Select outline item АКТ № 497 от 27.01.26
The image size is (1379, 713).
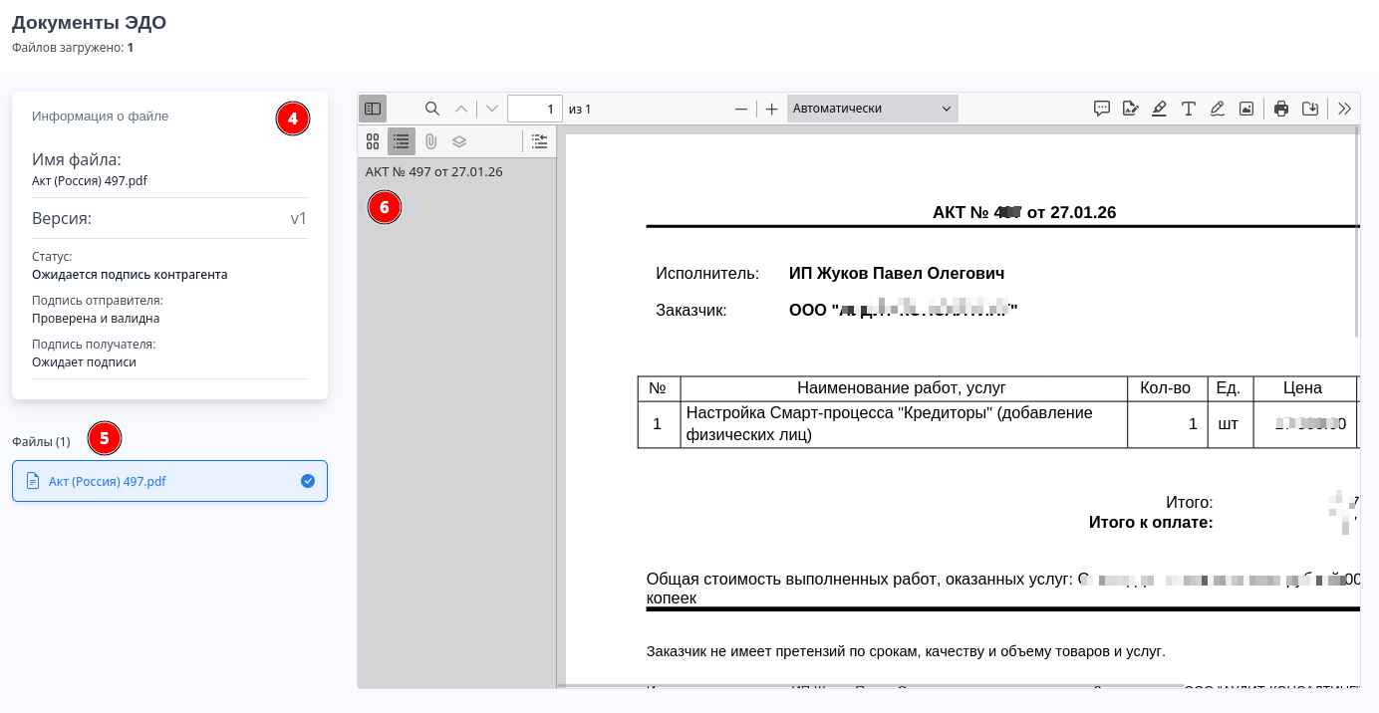[433, 171]
